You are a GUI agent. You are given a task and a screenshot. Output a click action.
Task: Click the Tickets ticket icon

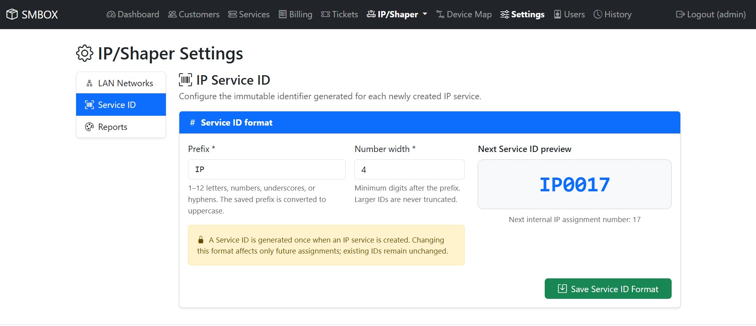326,14
